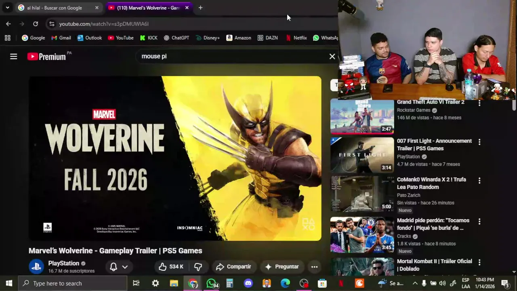The image size is (517, 291).
Task: Open options for Mortal Kombat II video
Action: 479,262
